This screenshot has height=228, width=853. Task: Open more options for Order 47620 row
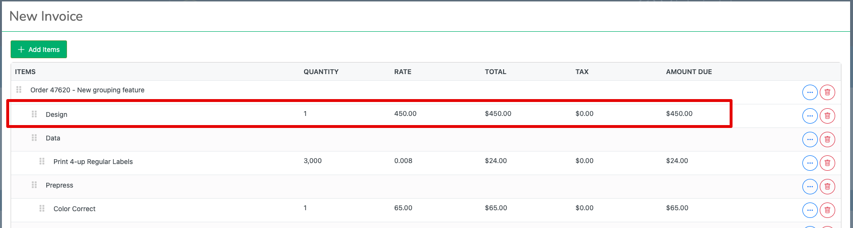(x=810, y=92)
